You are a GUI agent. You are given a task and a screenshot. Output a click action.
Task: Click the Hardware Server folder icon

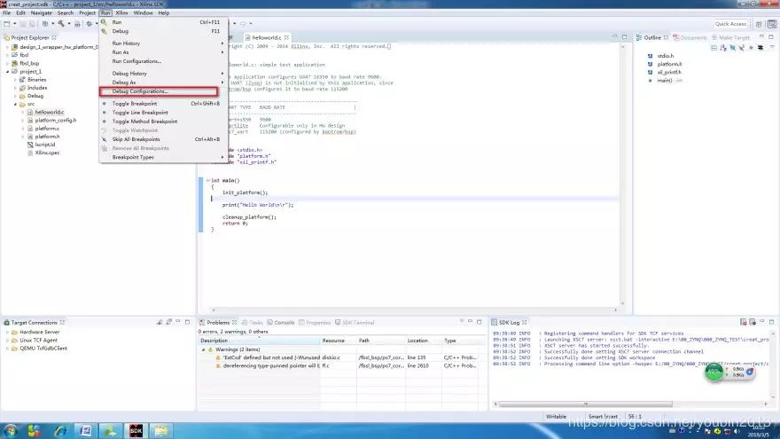[14, 332]
